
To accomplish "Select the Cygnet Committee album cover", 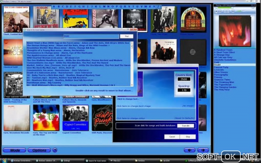I will pyautogui.click(x=75, y=118).
